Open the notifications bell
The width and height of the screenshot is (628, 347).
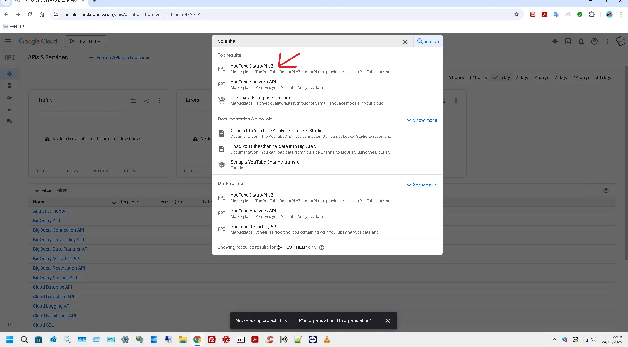point(581,41)
